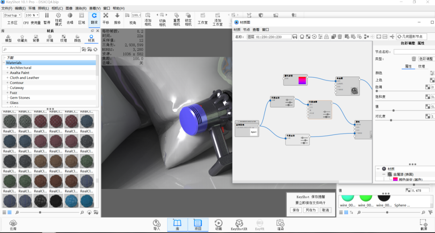Image resolution: width=435 pixels, height=233 pixels.
Task: Expand the Axalta Paint folder
Action: (8, 73)
